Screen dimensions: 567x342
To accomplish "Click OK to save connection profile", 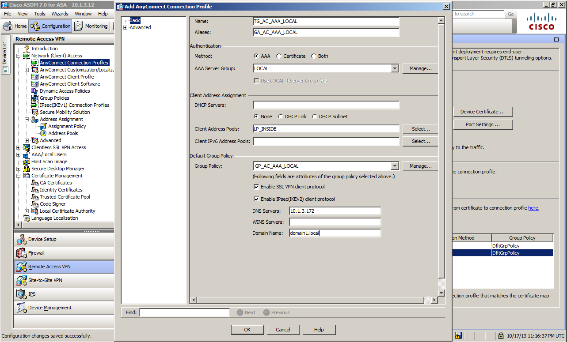I will click(x=247, y=330).
